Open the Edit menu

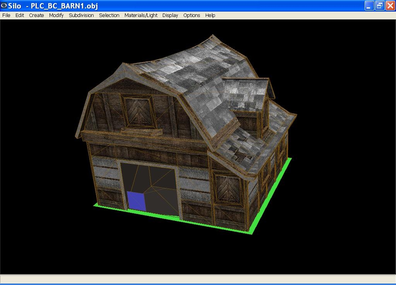(20, 15)
